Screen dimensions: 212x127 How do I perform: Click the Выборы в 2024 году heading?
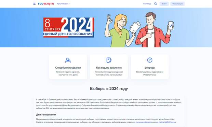(109, 89)
